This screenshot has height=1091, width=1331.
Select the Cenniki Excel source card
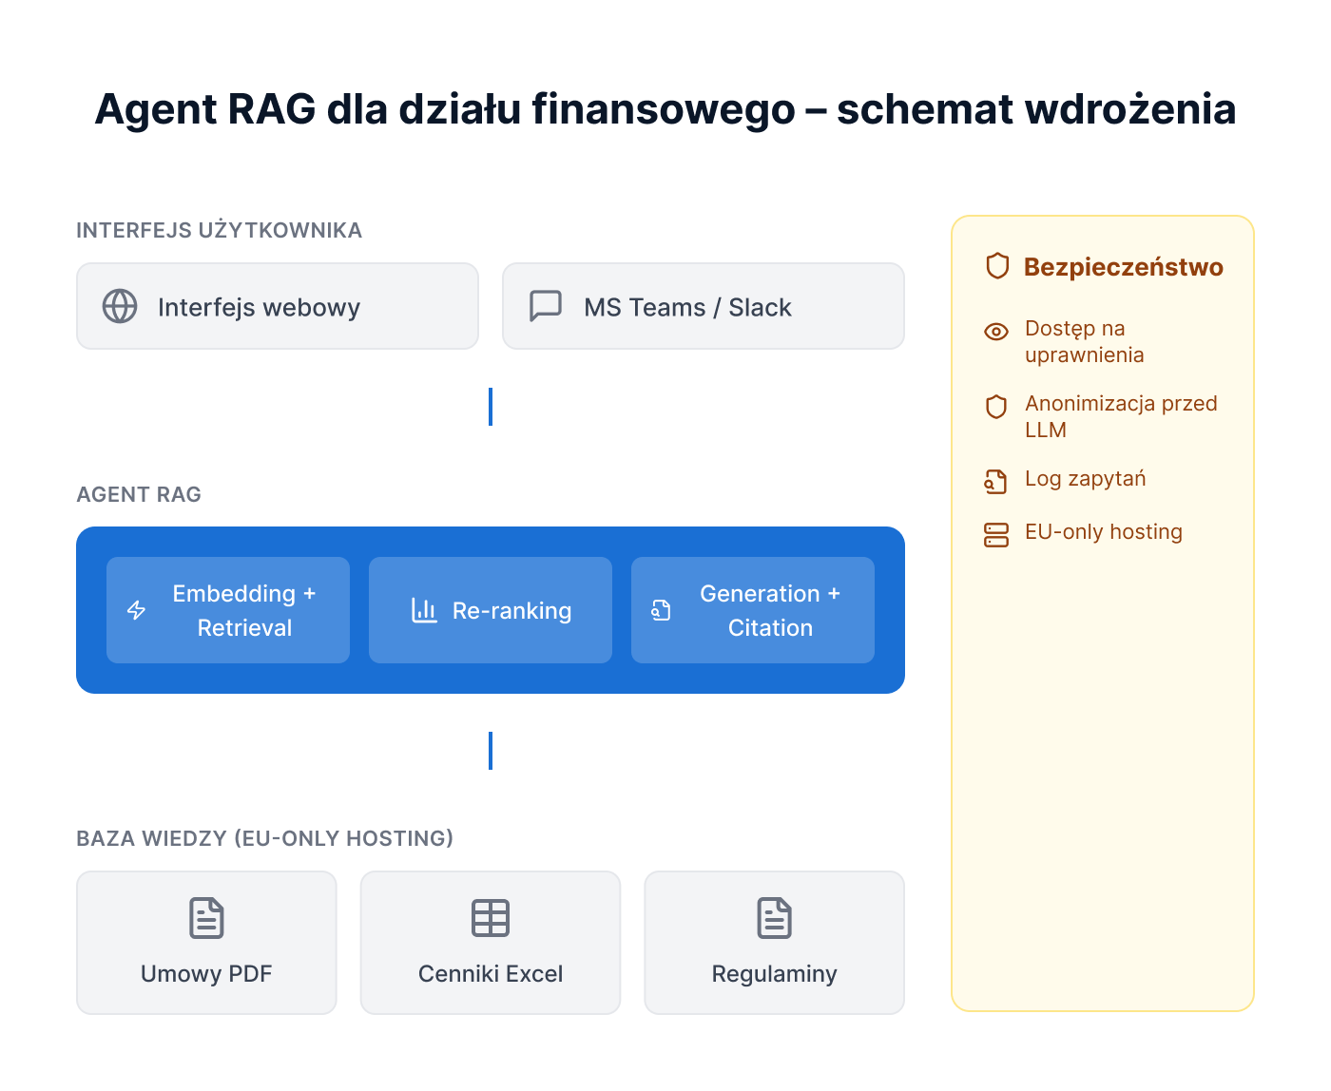click(x=491, y=943)
